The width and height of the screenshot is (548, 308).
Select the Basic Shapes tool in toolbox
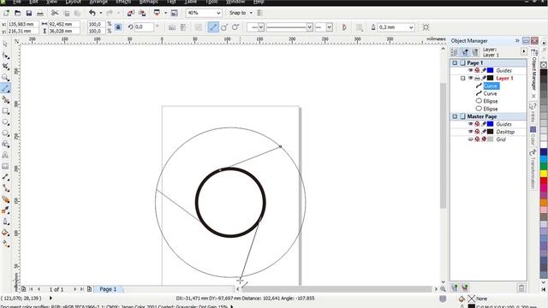pyautogui.click(x=5, y=145)
